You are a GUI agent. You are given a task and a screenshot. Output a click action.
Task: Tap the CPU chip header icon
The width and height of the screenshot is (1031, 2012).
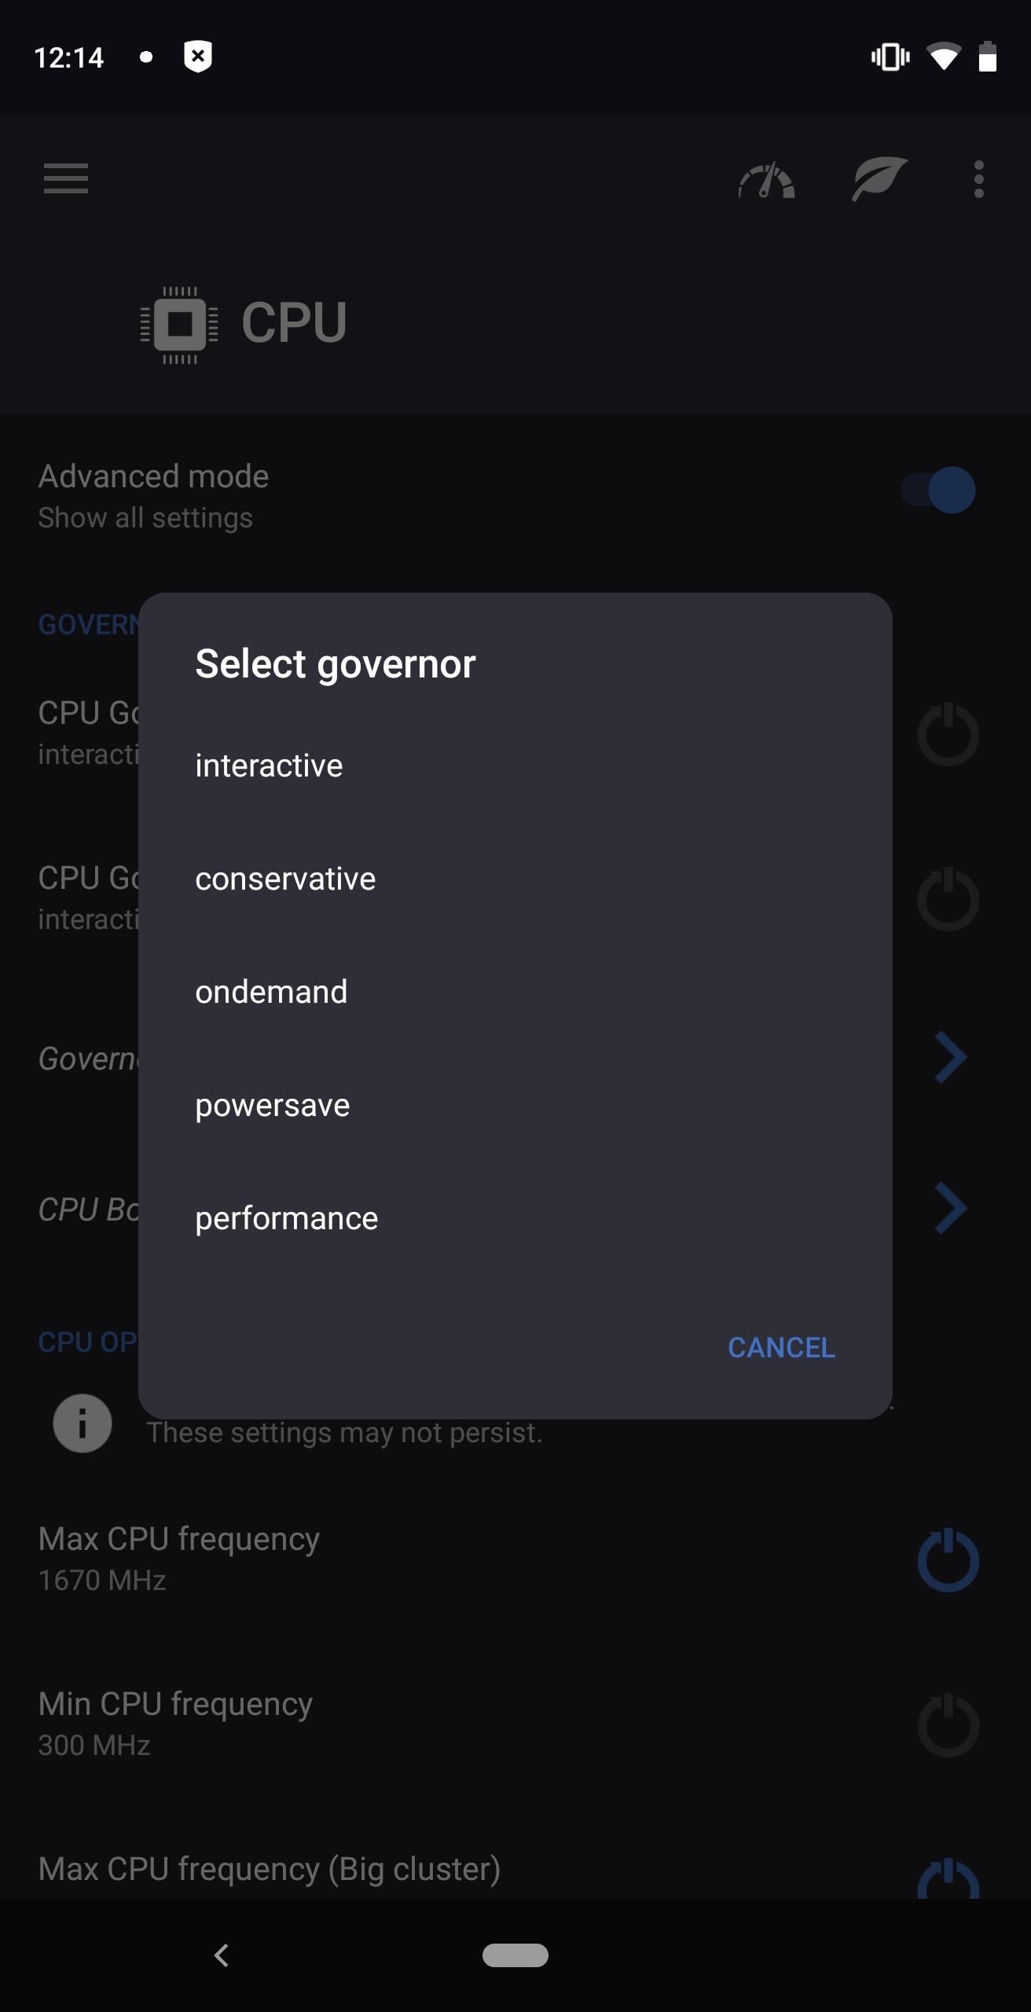tap(179, 325)
